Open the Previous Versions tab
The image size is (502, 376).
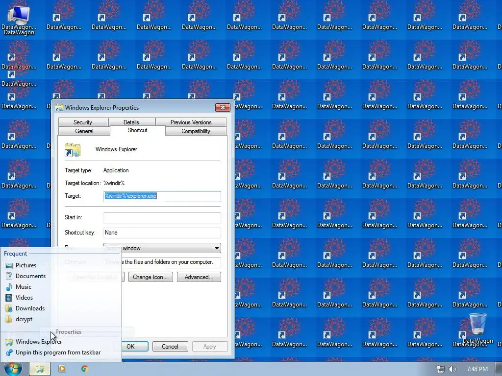191,122
